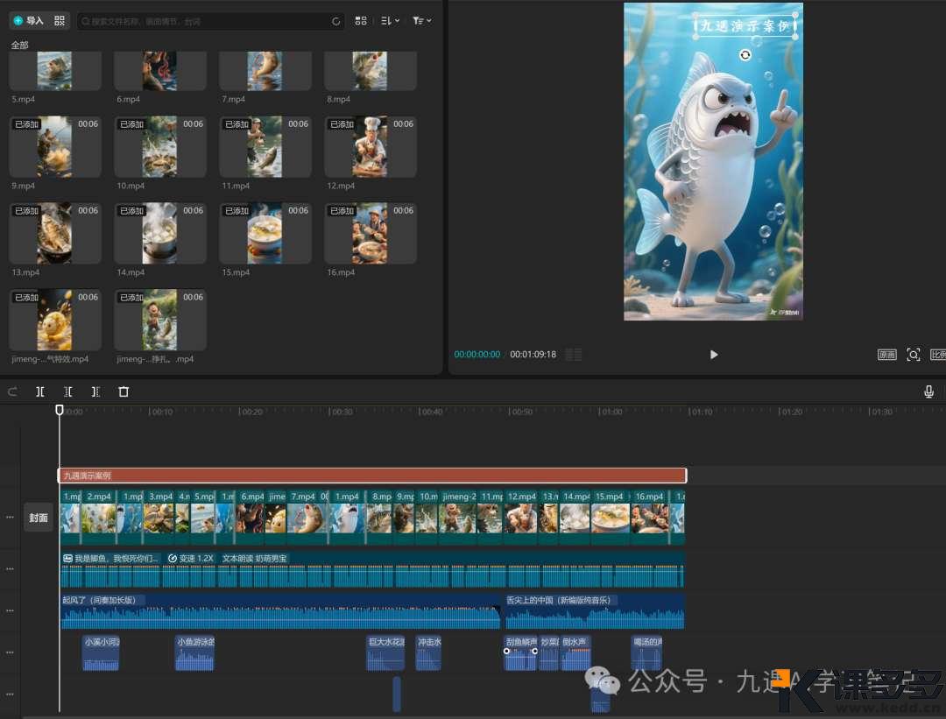Select the 起风了 music clip
This screenshot has width=946, height=719.
click(x=280, y=611)
